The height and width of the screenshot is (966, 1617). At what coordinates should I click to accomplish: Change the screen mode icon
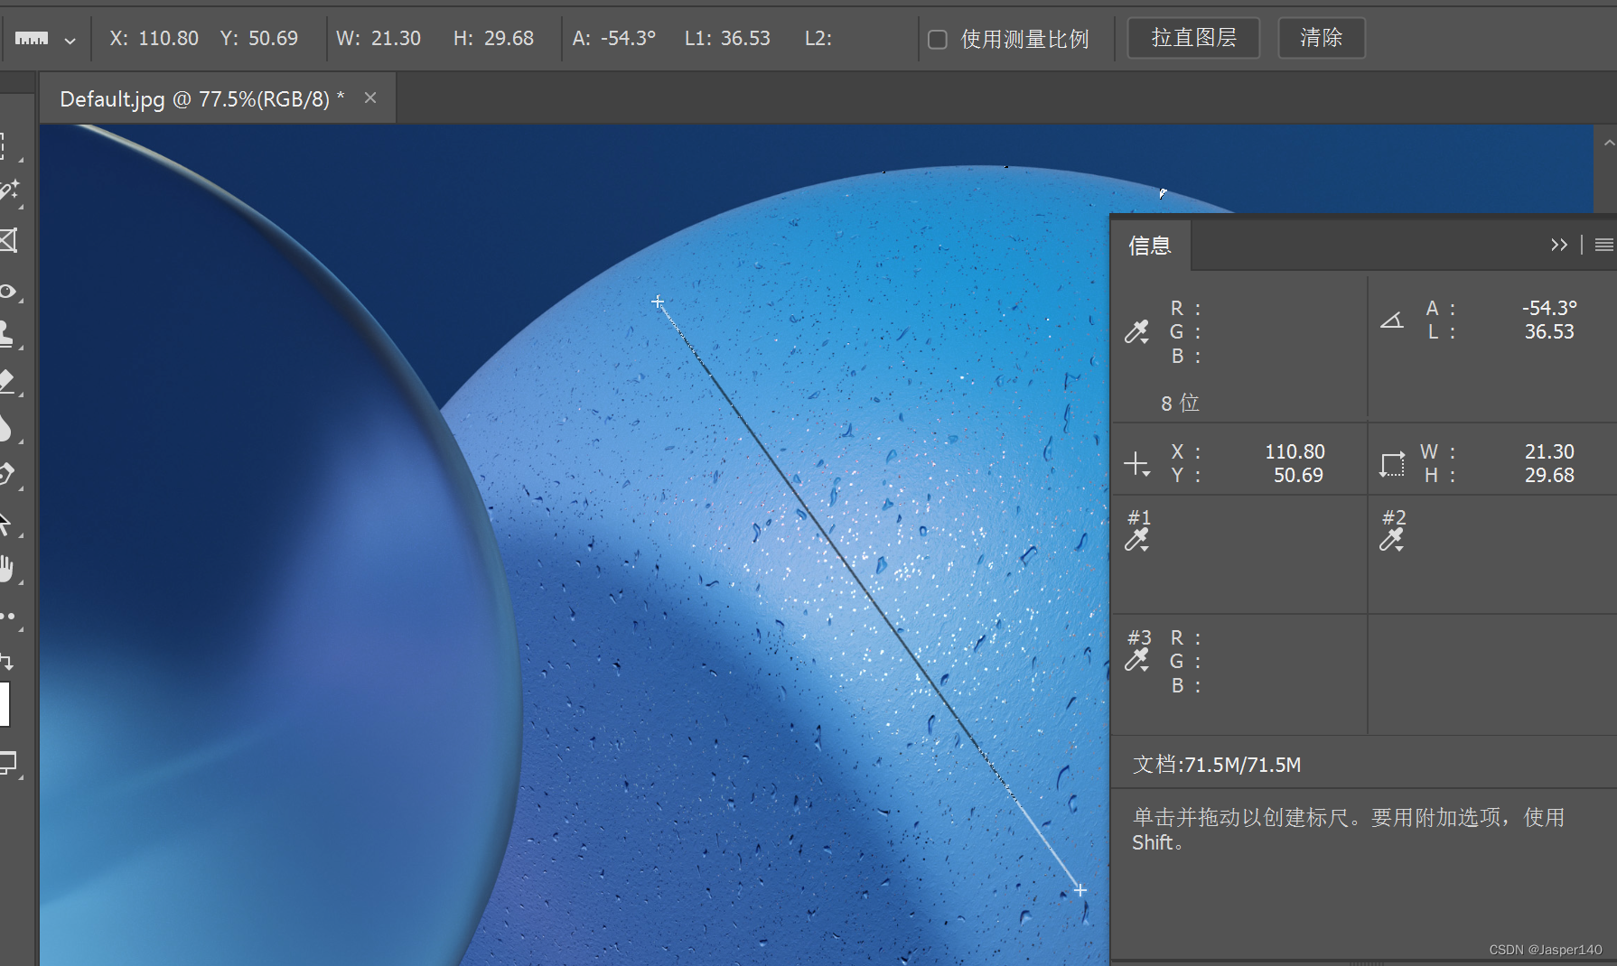coord(8,764)
